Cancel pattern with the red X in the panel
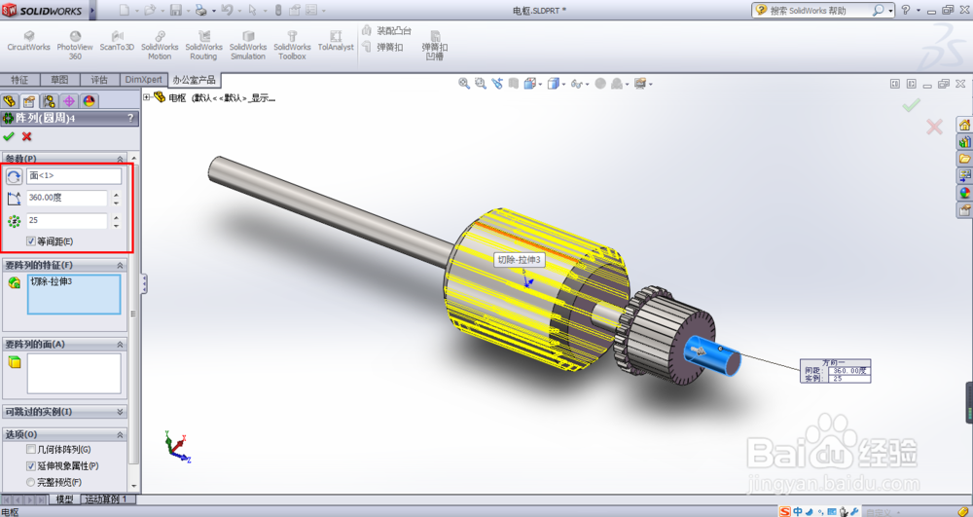This screenshot has width=973, height=517. point(26,136)
